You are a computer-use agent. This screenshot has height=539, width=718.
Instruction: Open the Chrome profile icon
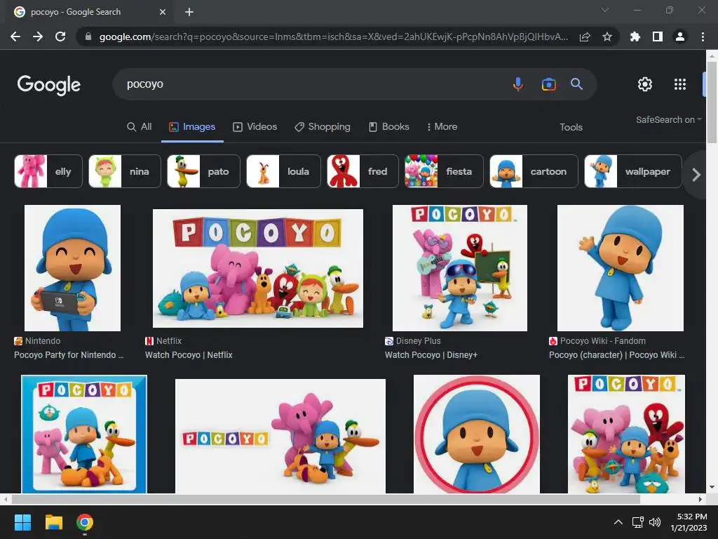[x=680, y=36]
